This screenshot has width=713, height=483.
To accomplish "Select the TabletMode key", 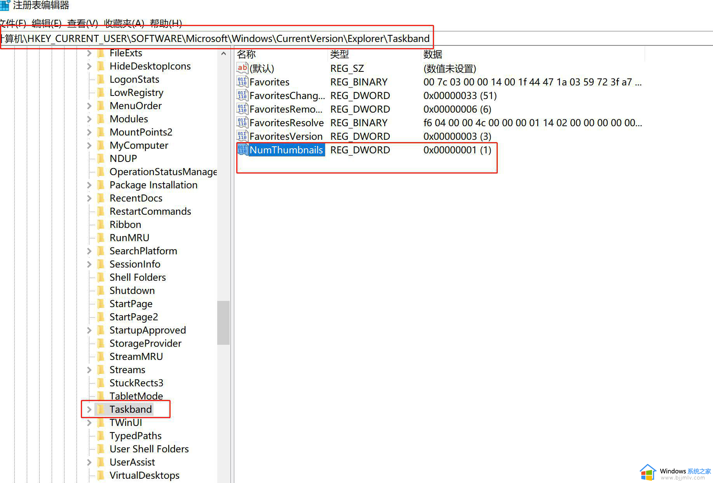I will coord(136,396).
